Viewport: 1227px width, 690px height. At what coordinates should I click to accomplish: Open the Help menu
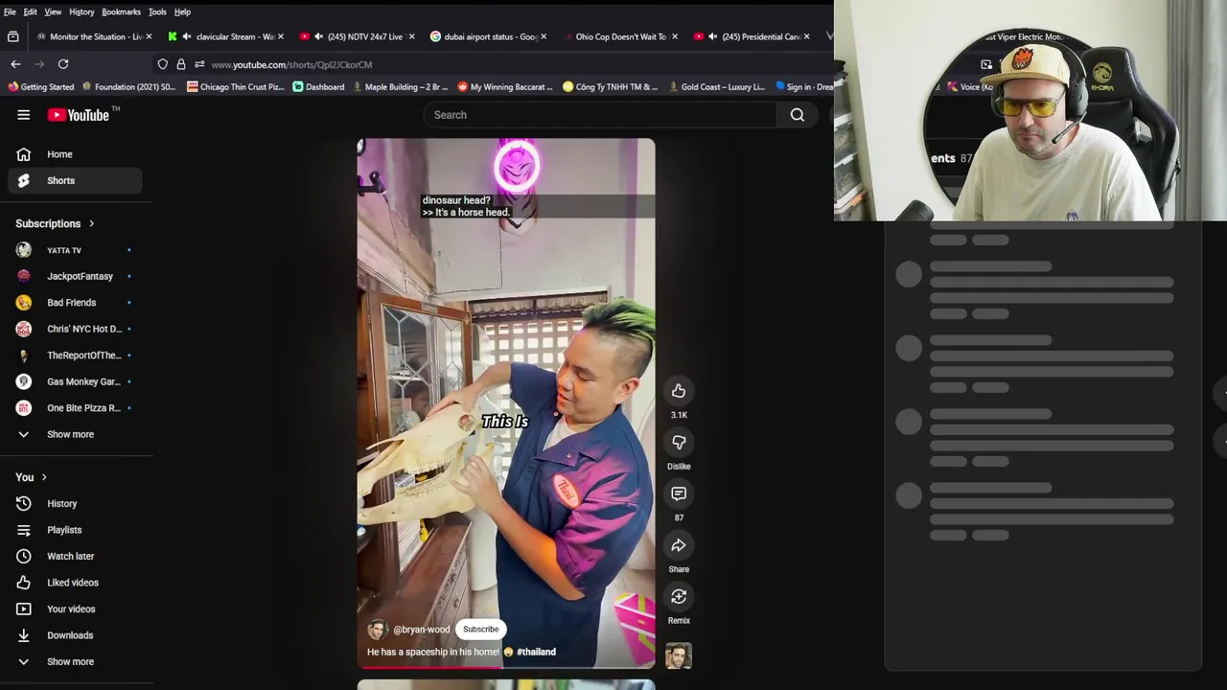pos(182,11)
